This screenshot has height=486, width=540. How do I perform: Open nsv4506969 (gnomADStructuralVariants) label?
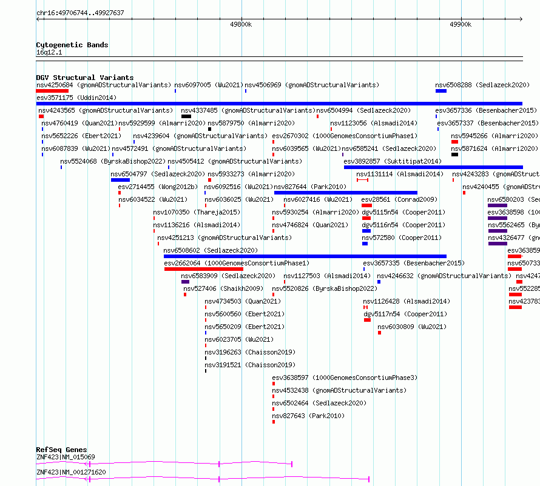312,85
